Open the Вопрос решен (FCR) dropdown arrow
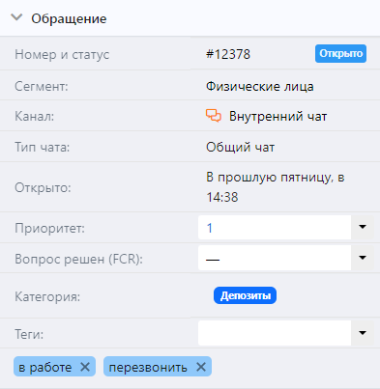Viewport: 380px width, 389px height. 363,258
